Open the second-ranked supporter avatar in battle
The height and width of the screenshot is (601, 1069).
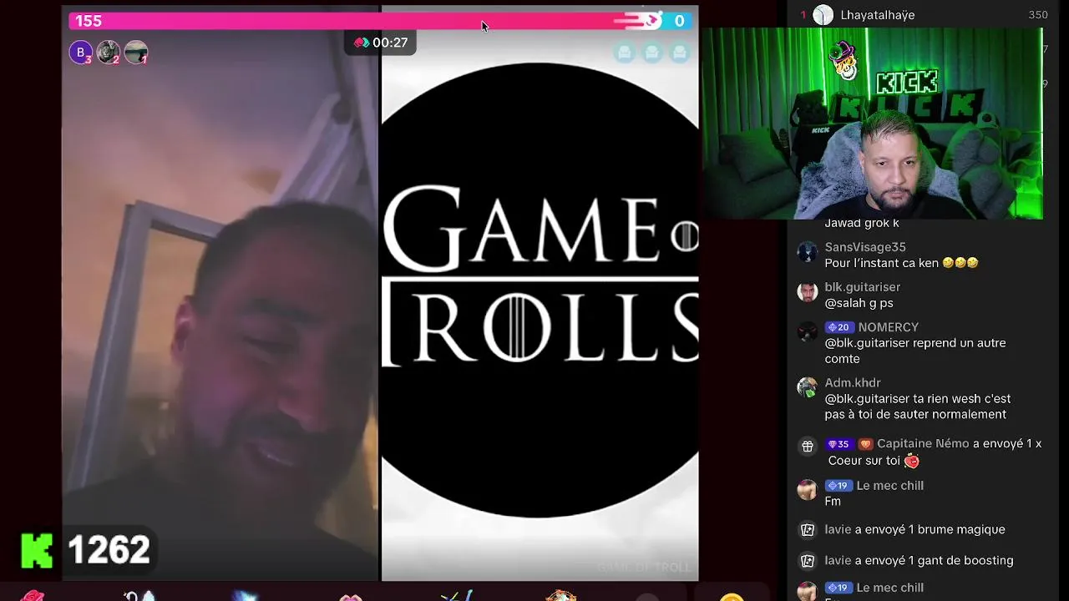click(108, 53)
